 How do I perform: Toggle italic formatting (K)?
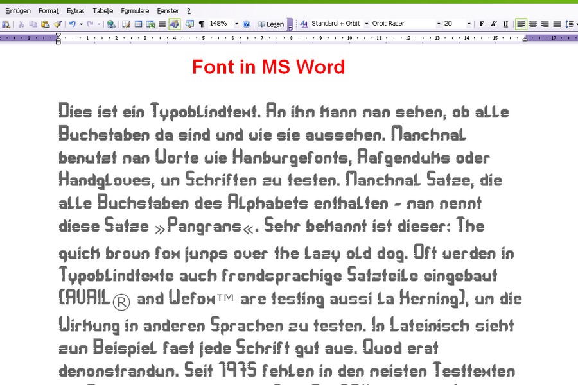pos(494,24)
